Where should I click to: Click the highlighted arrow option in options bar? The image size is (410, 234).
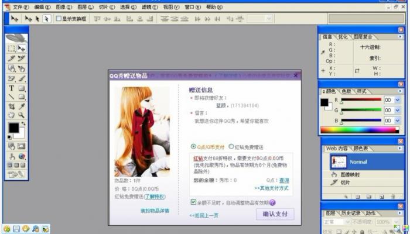tap(46, 19)
